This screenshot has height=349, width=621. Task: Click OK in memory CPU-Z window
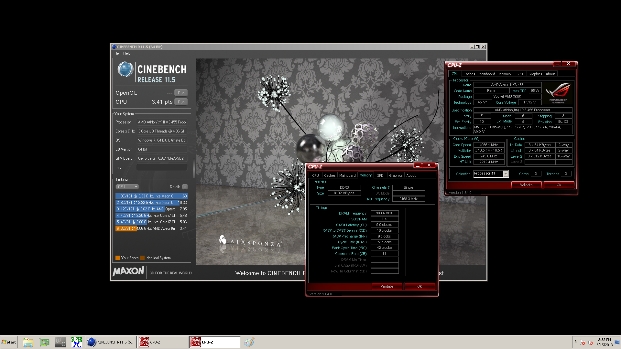tap(419, 286)
